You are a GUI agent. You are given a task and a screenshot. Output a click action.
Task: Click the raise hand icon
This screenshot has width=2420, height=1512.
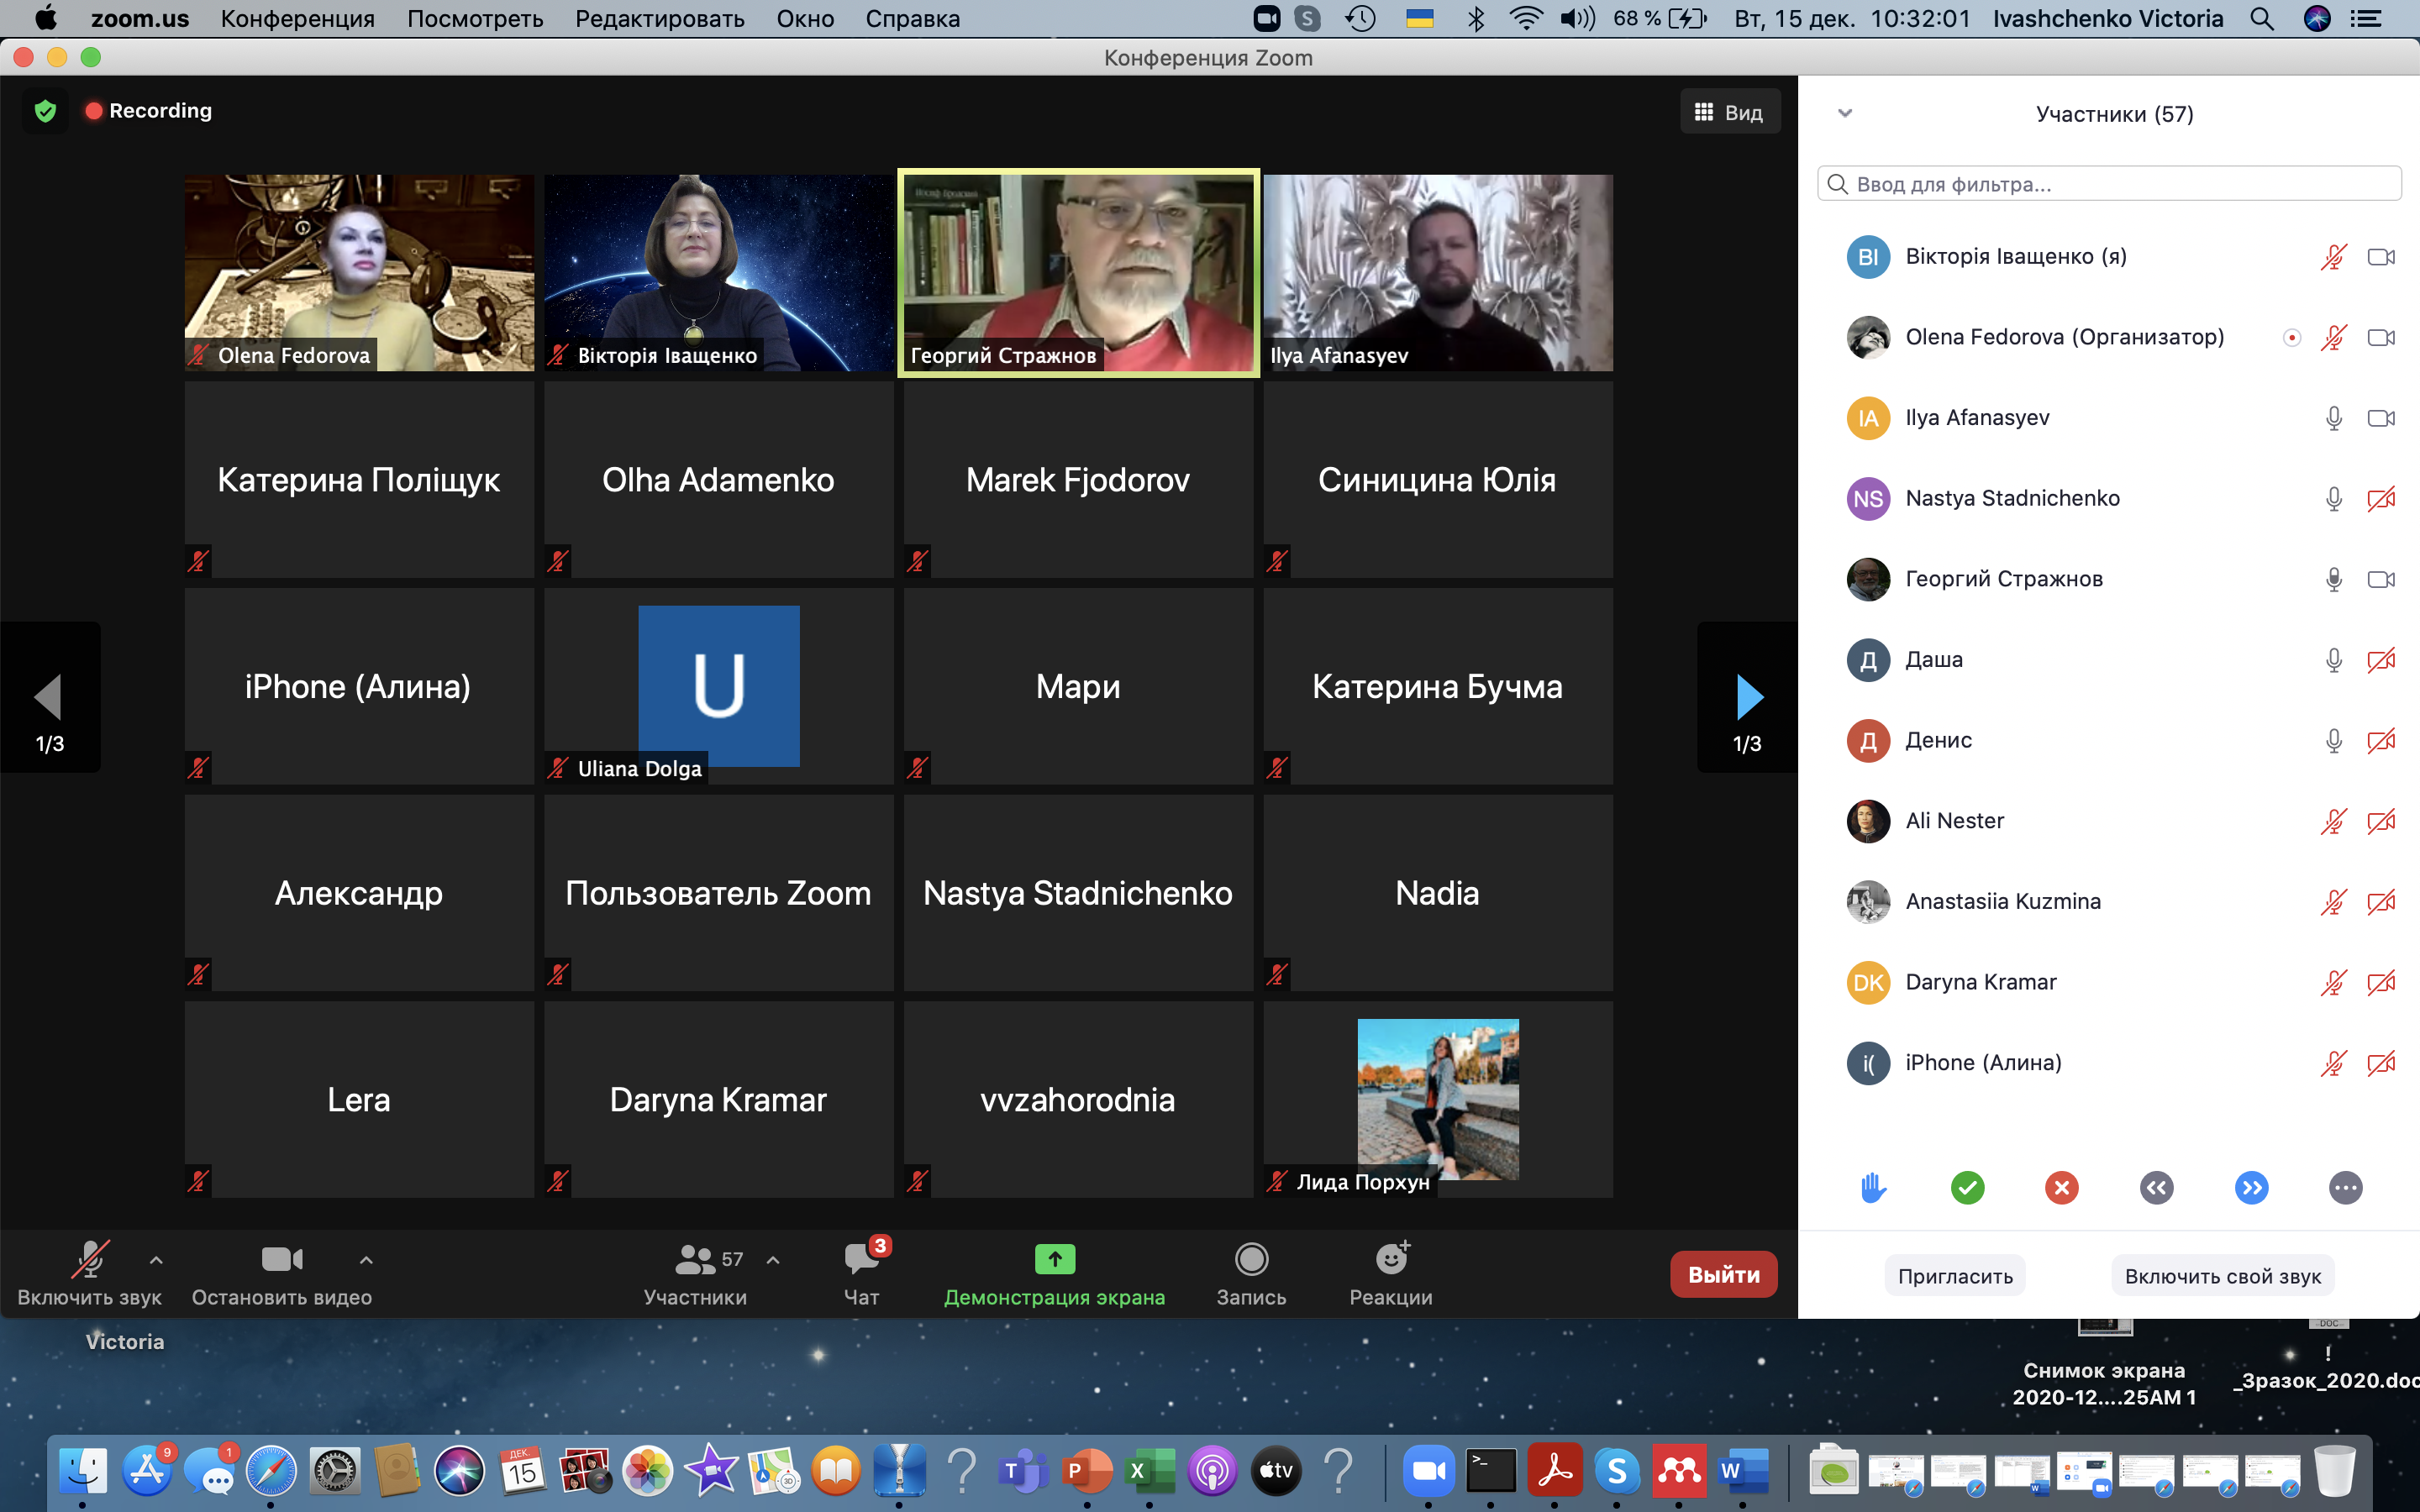(x=1873, y=1187)
